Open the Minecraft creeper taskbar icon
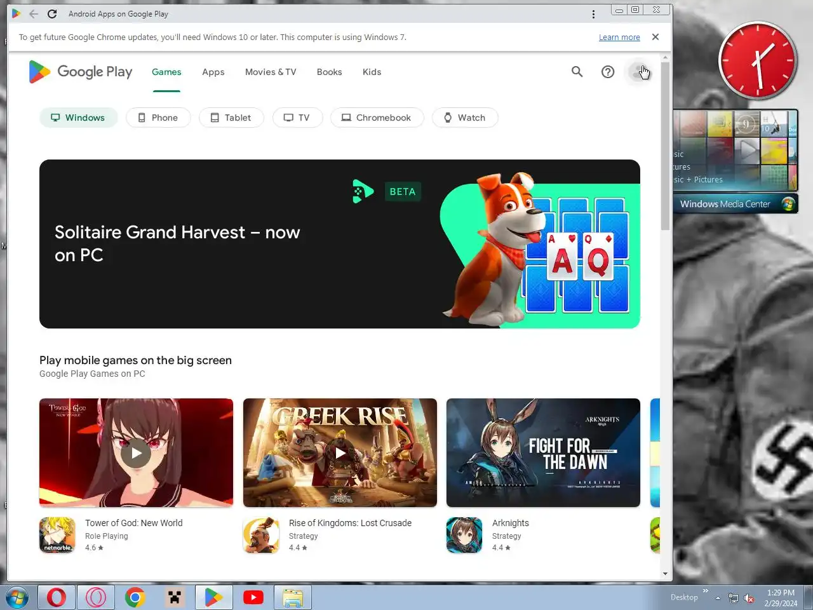Image resolution: width=813 pixels, height=610 pixels. 174,598
